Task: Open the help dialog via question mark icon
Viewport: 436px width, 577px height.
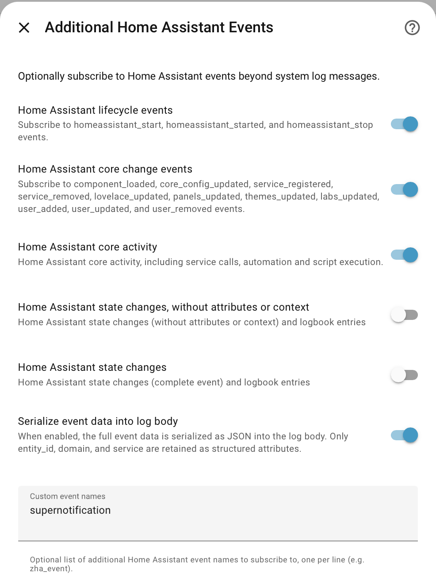Action: (x=412, y=27)
